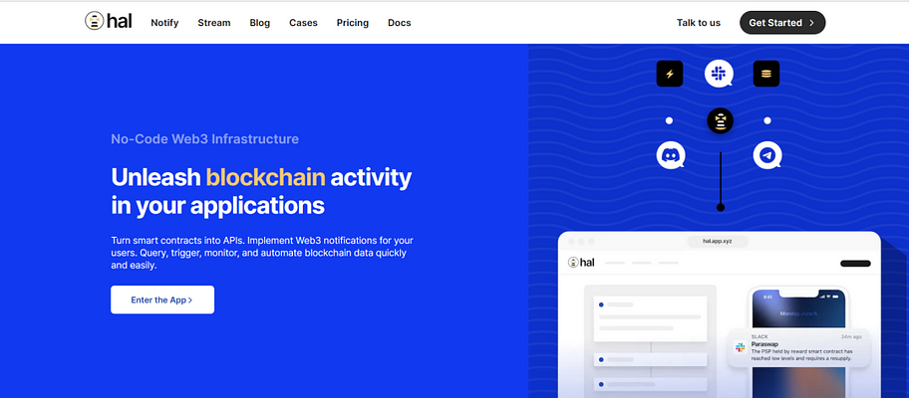Open the Notify menu item
Screen dimensions: 909x398
click(164, 23)
